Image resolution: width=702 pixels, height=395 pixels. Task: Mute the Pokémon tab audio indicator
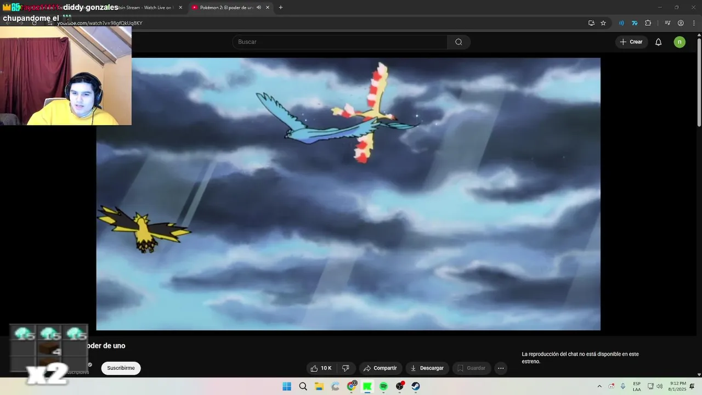point(258,8)
